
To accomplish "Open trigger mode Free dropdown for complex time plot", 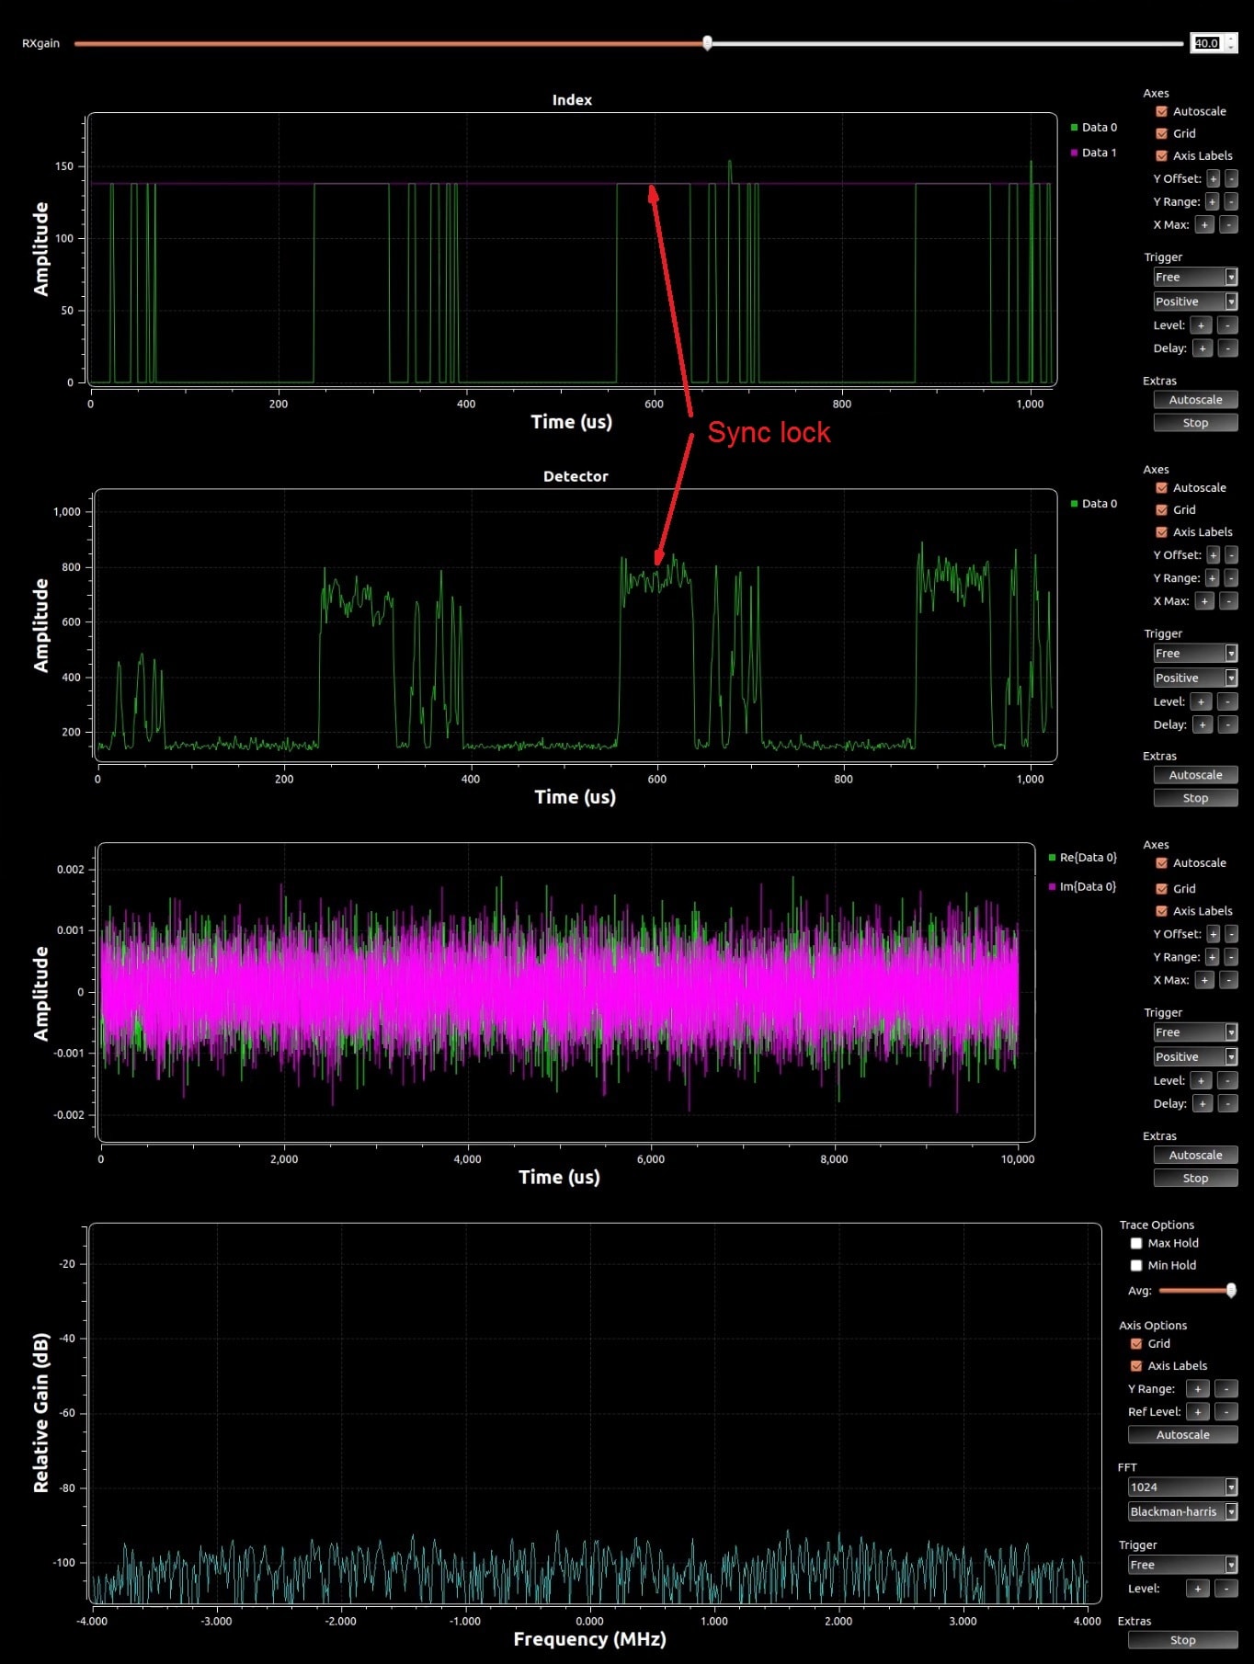I will click(x=1195, y=1032).
